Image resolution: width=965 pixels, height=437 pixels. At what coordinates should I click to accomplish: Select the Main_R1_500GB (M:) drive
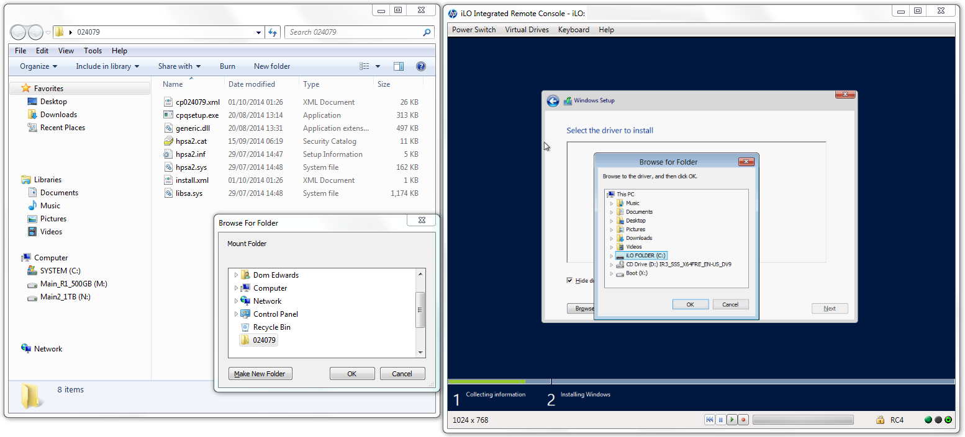pos(73,284)
